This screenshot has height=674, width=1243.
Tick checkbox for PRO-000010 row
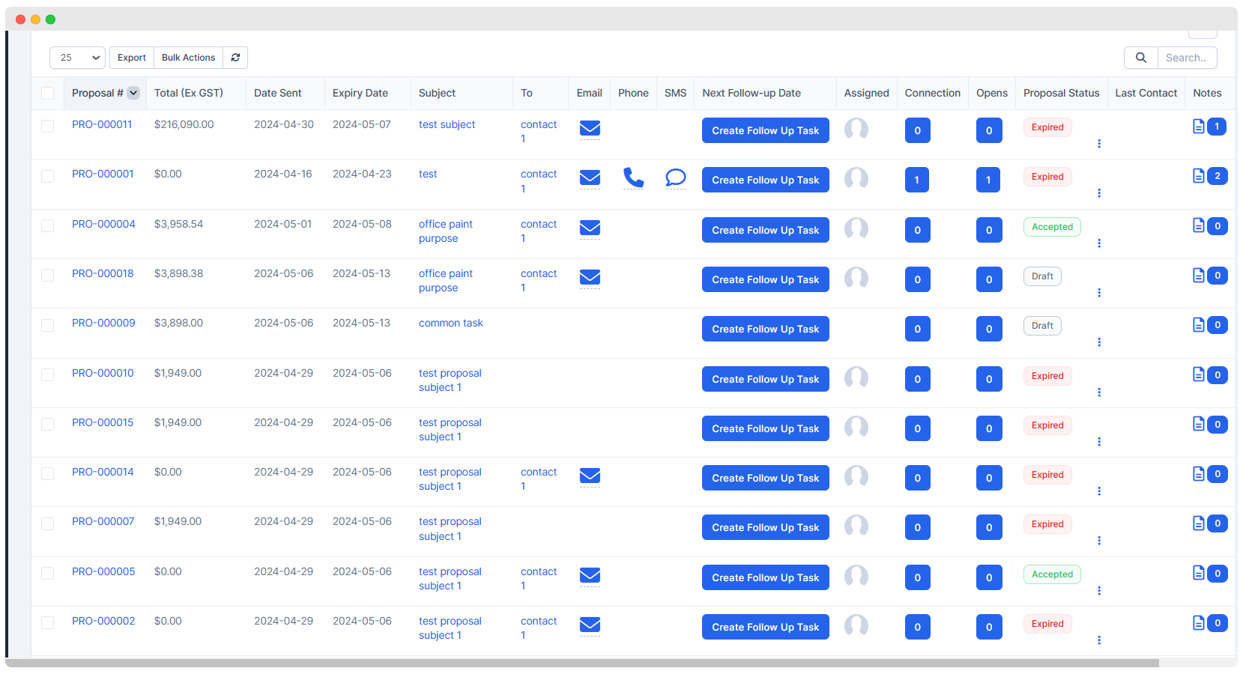(x=47, y=374)
